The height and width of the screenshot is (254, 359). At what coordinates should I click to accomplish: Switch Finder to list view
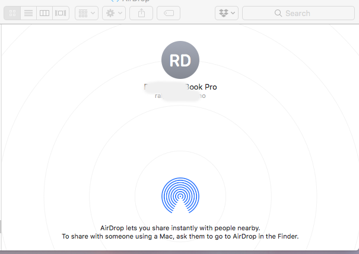[28, 13]
